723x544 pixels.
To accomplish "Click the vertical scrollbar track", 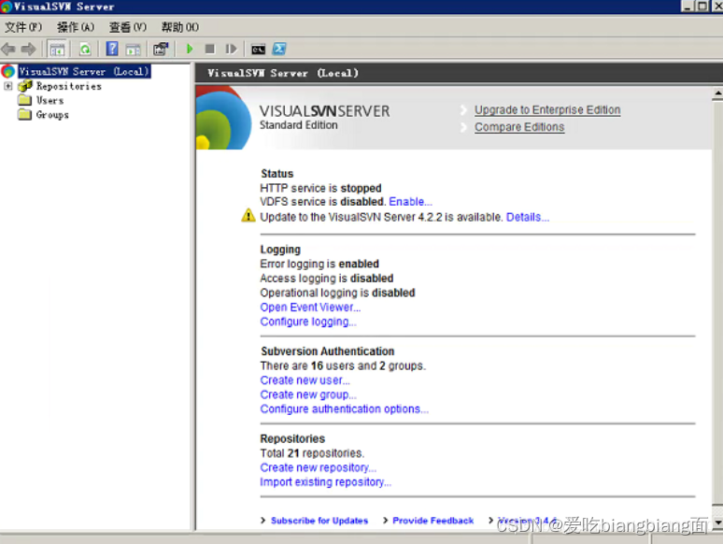I will 717,305.
